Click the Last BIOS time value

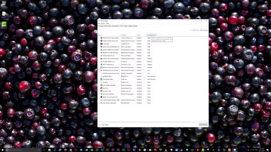pos(204,30)
